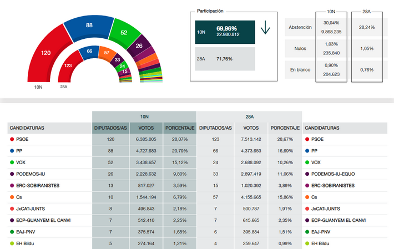Click EAJ-PNV 10N votes 375.574
Image resolution: width=394 pixels, height=249 pixels.
click(146, 232)
